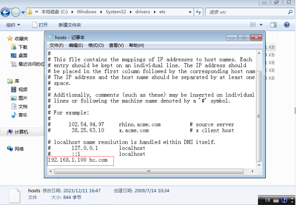The height and width of the screenshot is (205, 296).
Task: Minimize the hosts Notepad window
Action: [x=232, y=37]
